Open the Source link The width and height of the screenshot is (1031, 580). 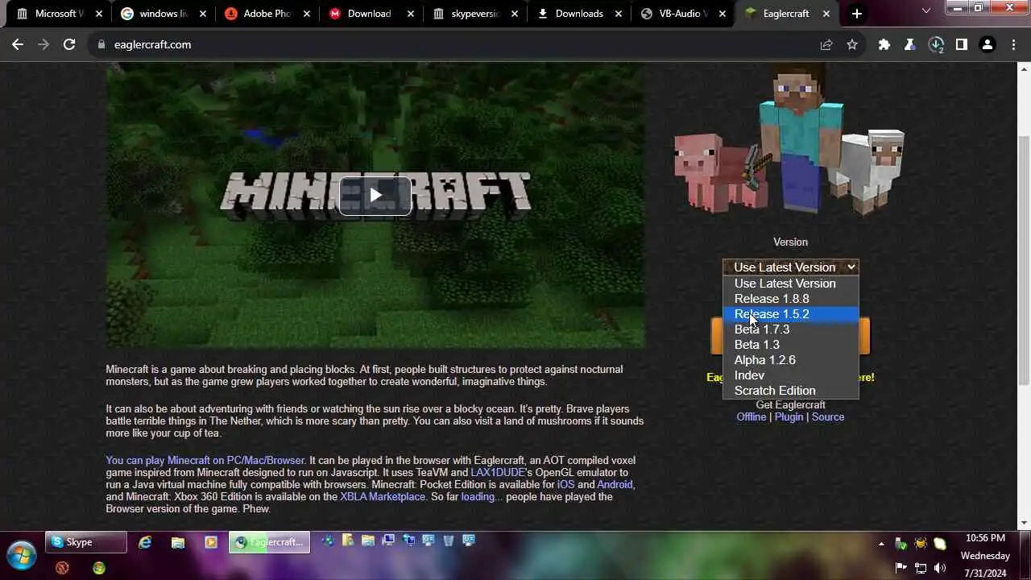pos(828,416)
